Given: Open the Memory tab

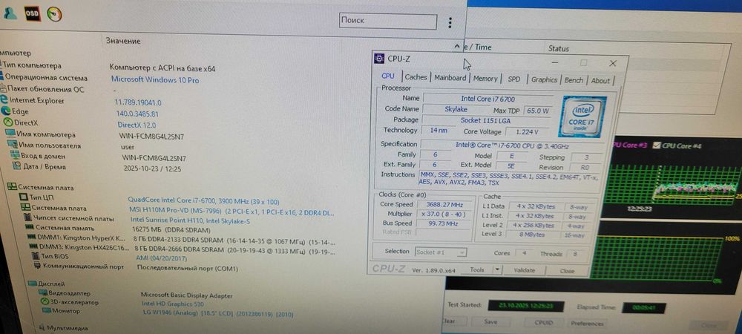Looking at the screenshot, I should (485, 79).
